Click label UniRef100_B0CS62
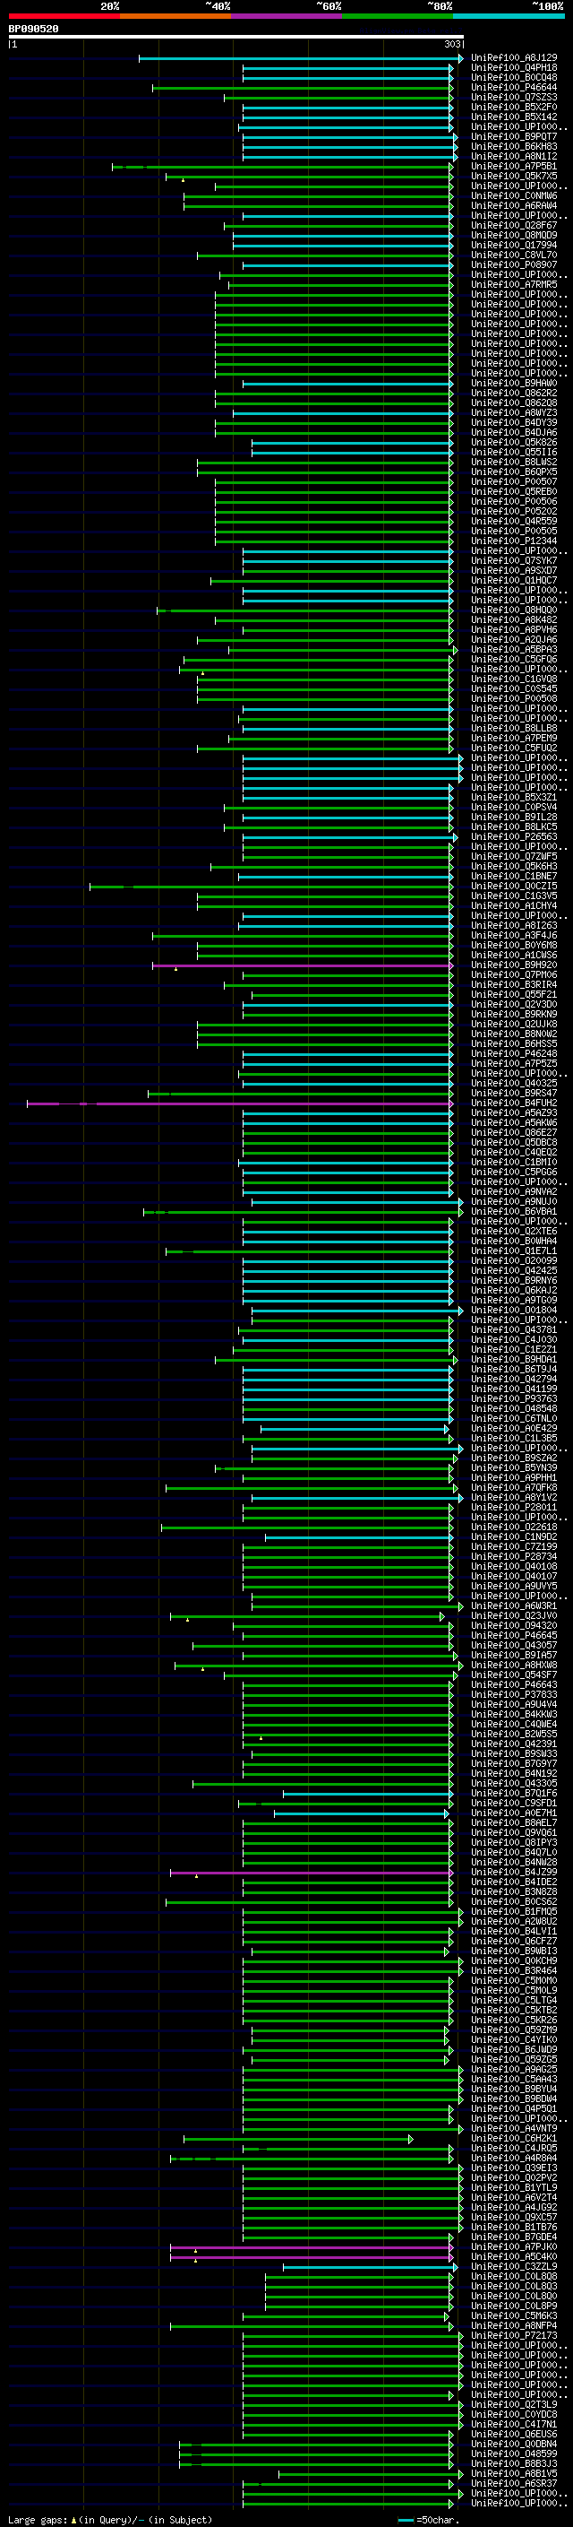This screenshot has height=2527, width=573. 514,1902
